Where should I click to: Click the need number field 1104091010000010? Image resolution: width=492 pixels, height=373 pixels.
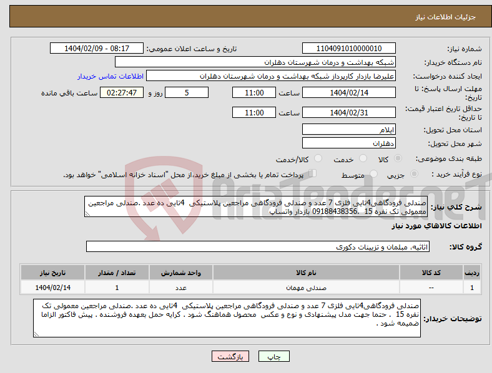pyautogui.click(x=349, y=48)
